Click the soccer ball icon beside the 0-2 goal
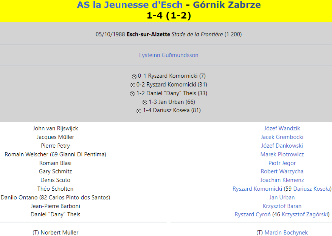 [133, 85]
